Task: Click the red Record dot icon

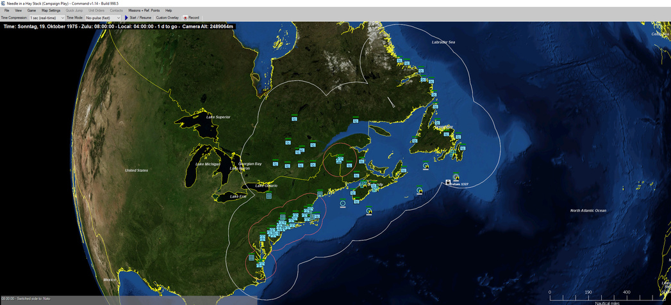Action: point(185,18)
